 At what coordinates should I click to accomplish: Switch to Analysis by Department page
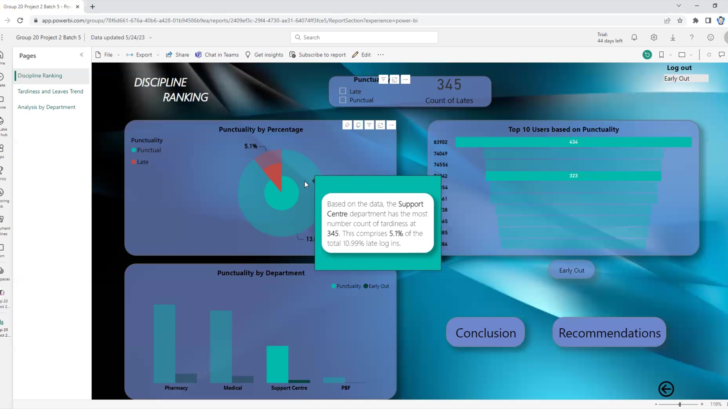(x=47, y=107)
